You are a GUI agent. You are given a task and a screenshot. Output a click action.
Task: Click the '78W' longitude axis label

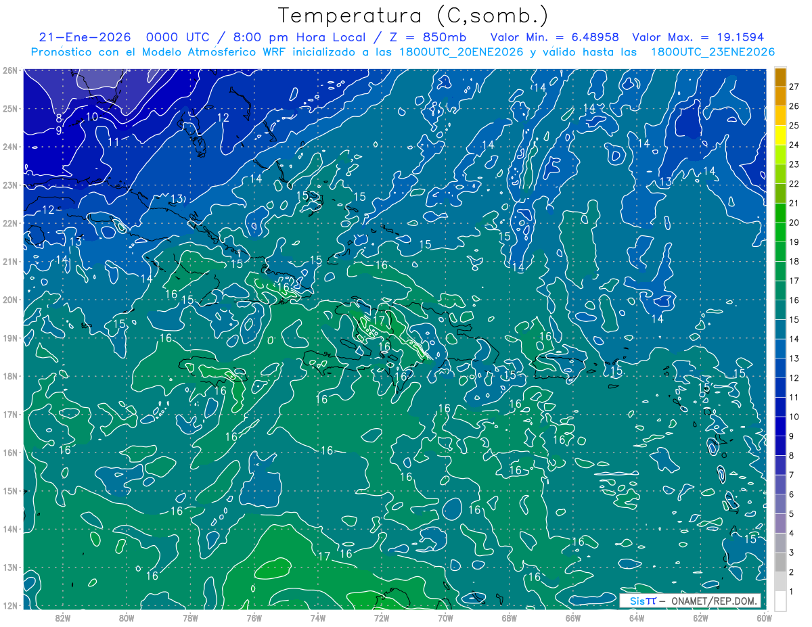[x=190, y=618]
